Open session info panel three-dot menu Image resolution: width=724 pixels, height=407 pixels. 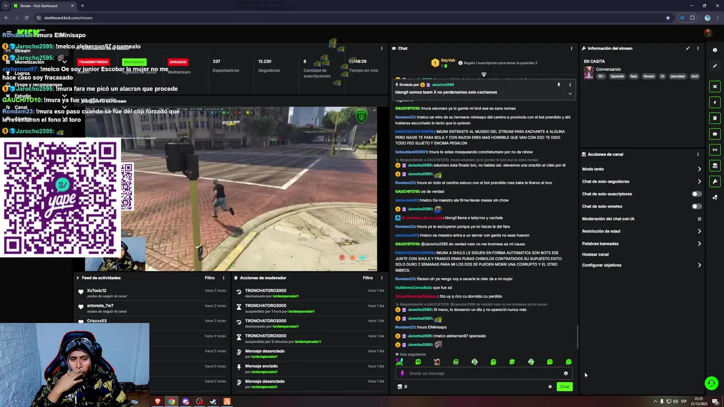tap(382, 48)
